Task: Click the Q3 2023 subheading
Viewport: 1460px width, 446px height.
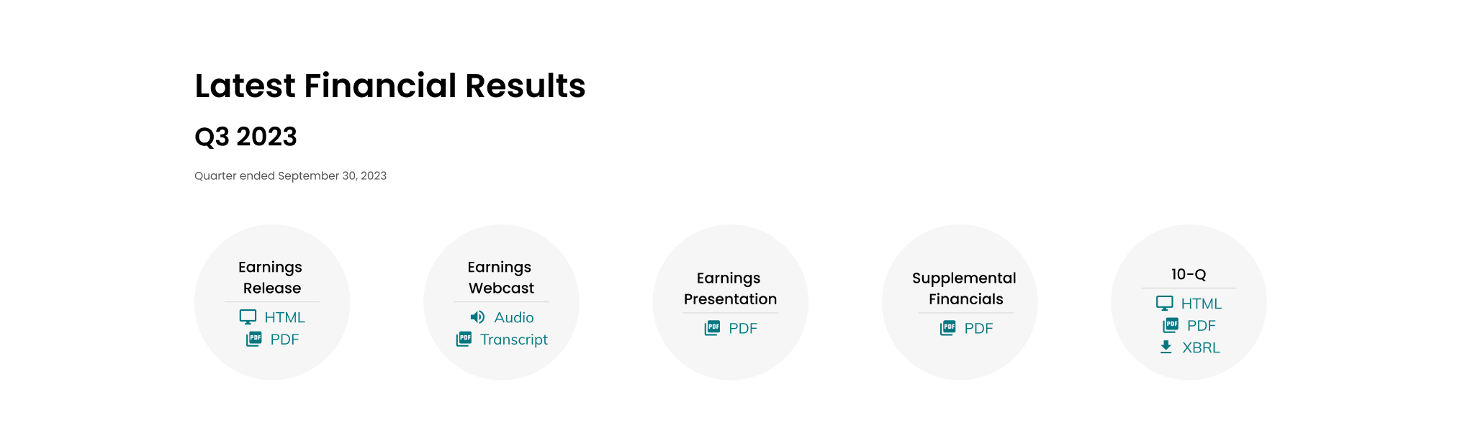Action: pyautogui.click(x=245, y=137)
